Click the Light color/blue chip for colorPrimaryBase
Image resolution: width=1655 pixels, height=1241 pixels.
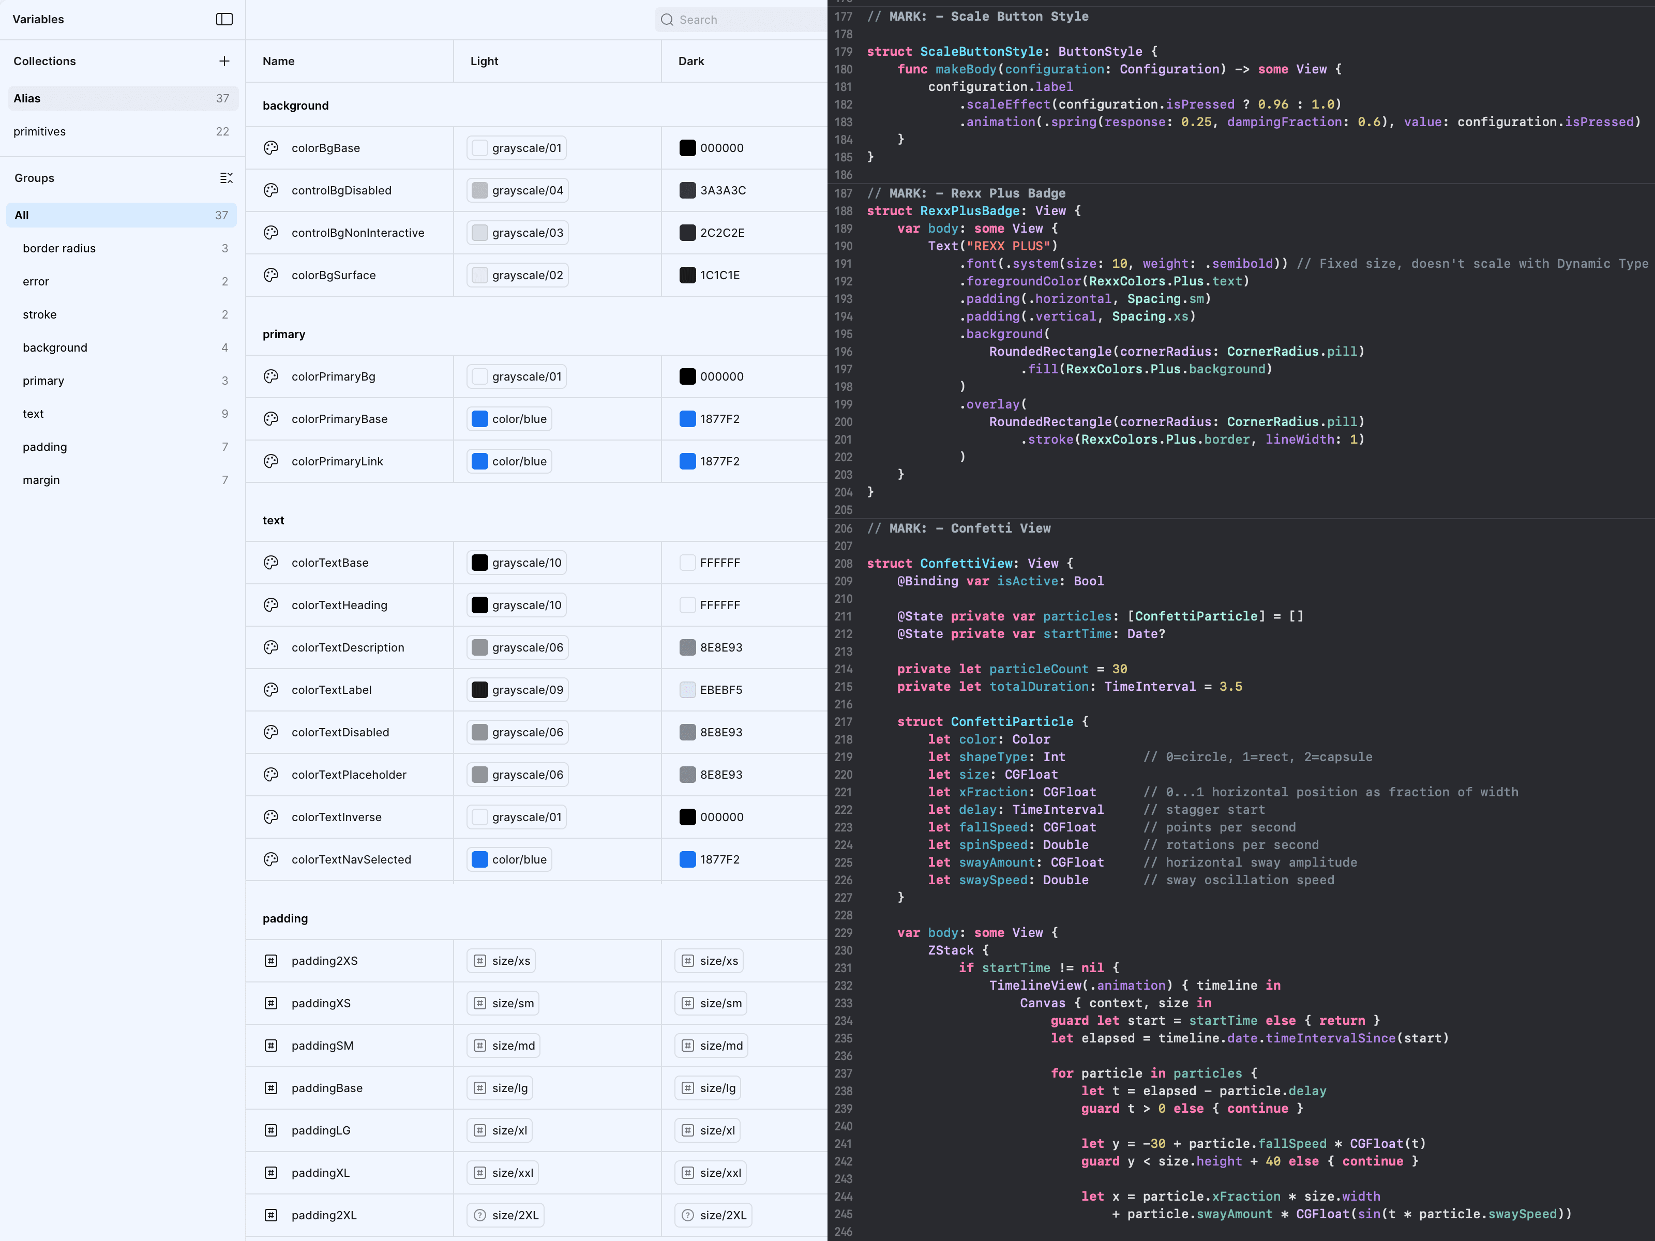(x=510, y=419)
